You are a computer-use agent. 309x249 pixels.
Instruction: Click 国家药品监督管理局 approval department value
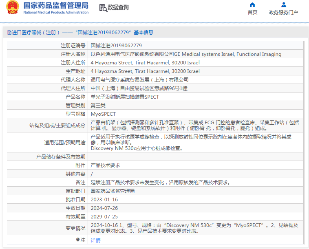113,191
